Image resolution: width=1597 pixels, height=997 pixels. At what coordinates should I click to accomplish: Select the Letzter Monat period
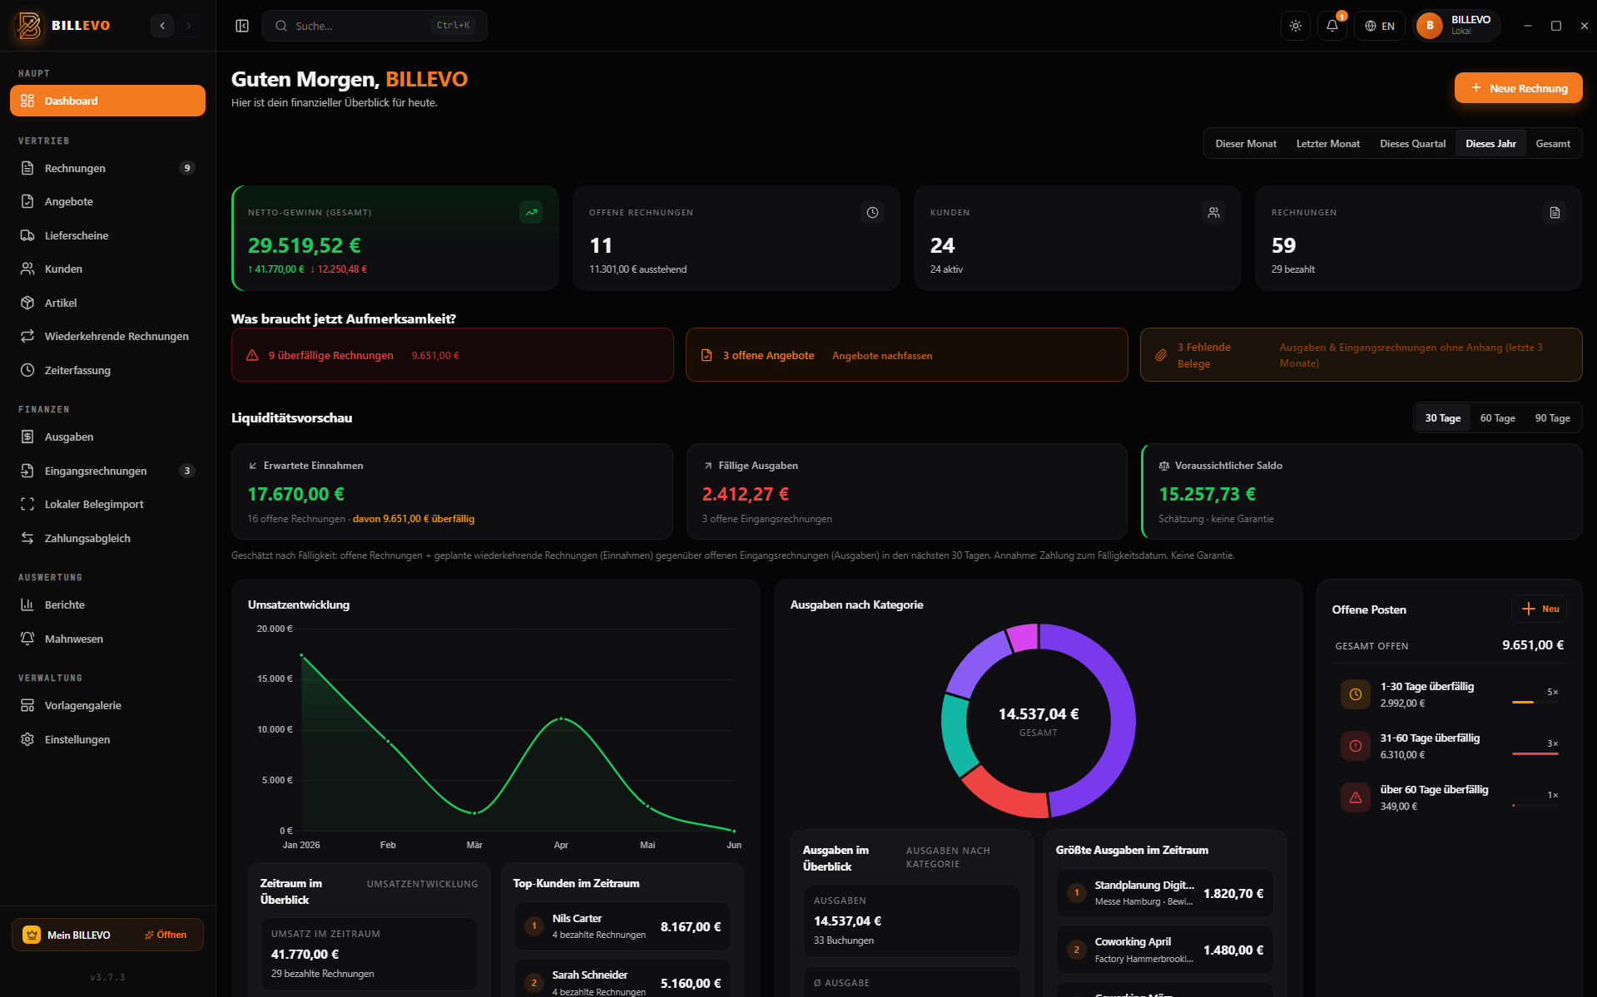click(1327, 144)
